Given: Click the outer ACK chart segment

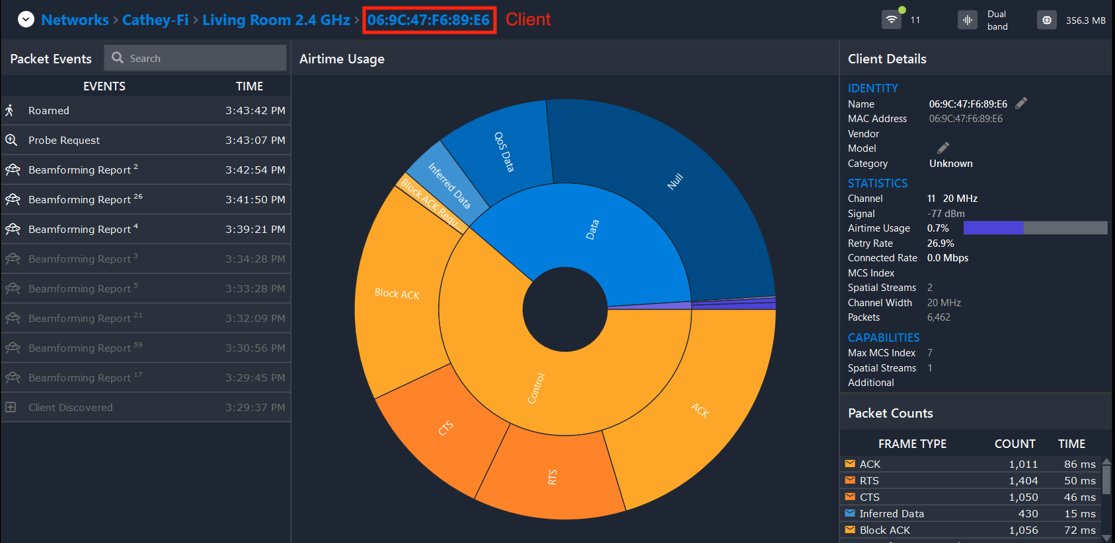Looking at the screenshot, I should click(x=701, y=410).
